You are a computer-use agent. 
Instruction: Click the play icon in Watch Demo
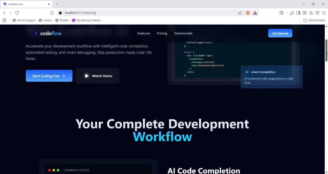click(87, 76)
